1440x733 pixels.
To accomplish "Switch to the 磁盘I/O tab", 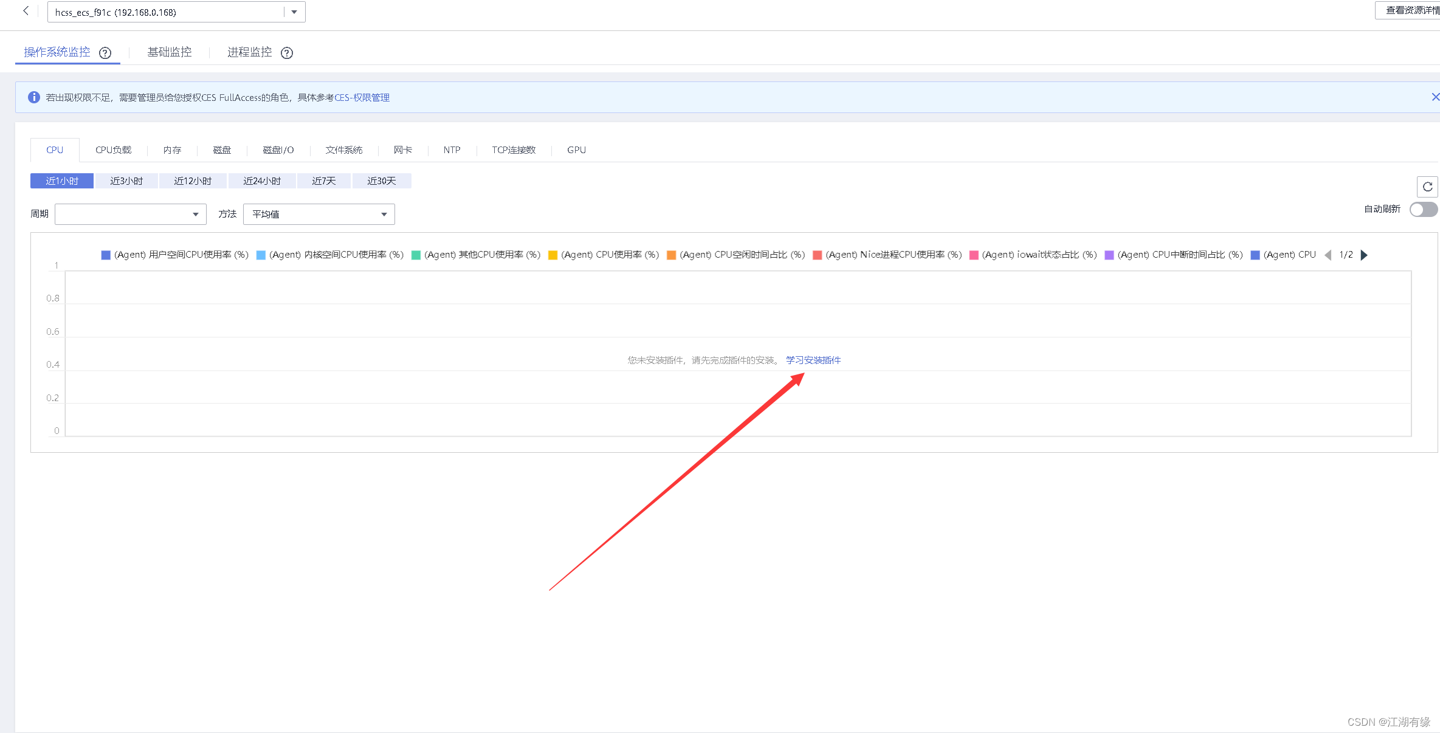I will [278, 150].
